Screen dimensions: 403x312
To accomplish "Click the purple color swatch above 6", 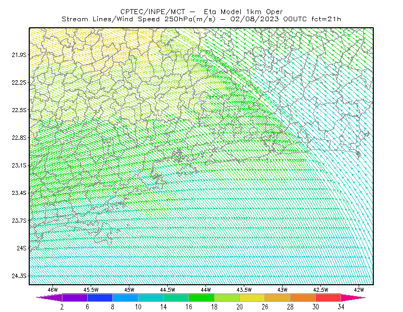I will (75, 297).
